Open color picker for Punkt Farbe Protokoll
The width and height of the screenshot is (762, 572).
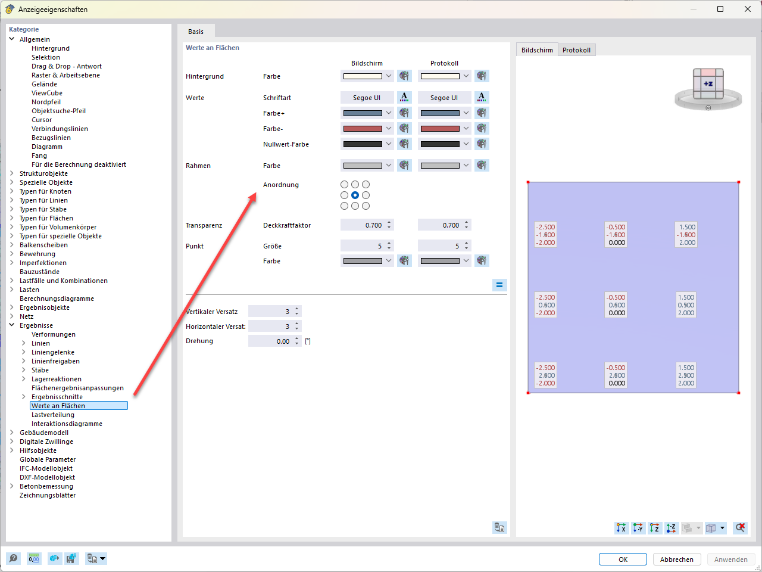point(482,260)
